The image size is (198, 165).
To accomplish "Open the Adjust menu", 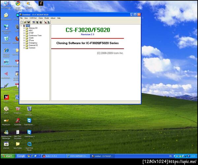I will (53, 18).
